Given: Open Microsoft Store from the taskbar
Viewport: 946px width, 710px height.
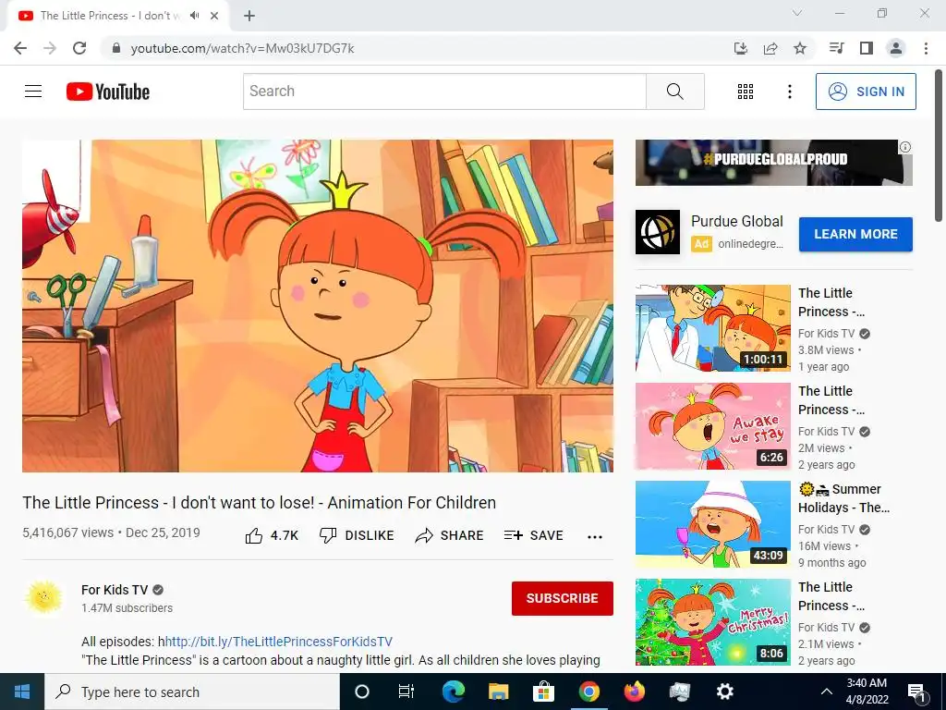Looking at the screenshot, I should [543, 692].
